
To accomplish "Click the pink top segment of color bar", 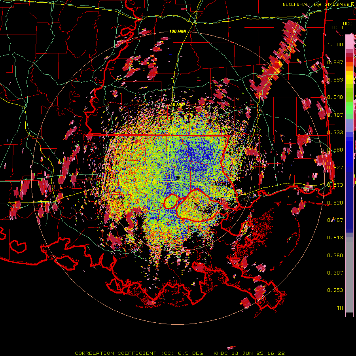I will [349, 42].
